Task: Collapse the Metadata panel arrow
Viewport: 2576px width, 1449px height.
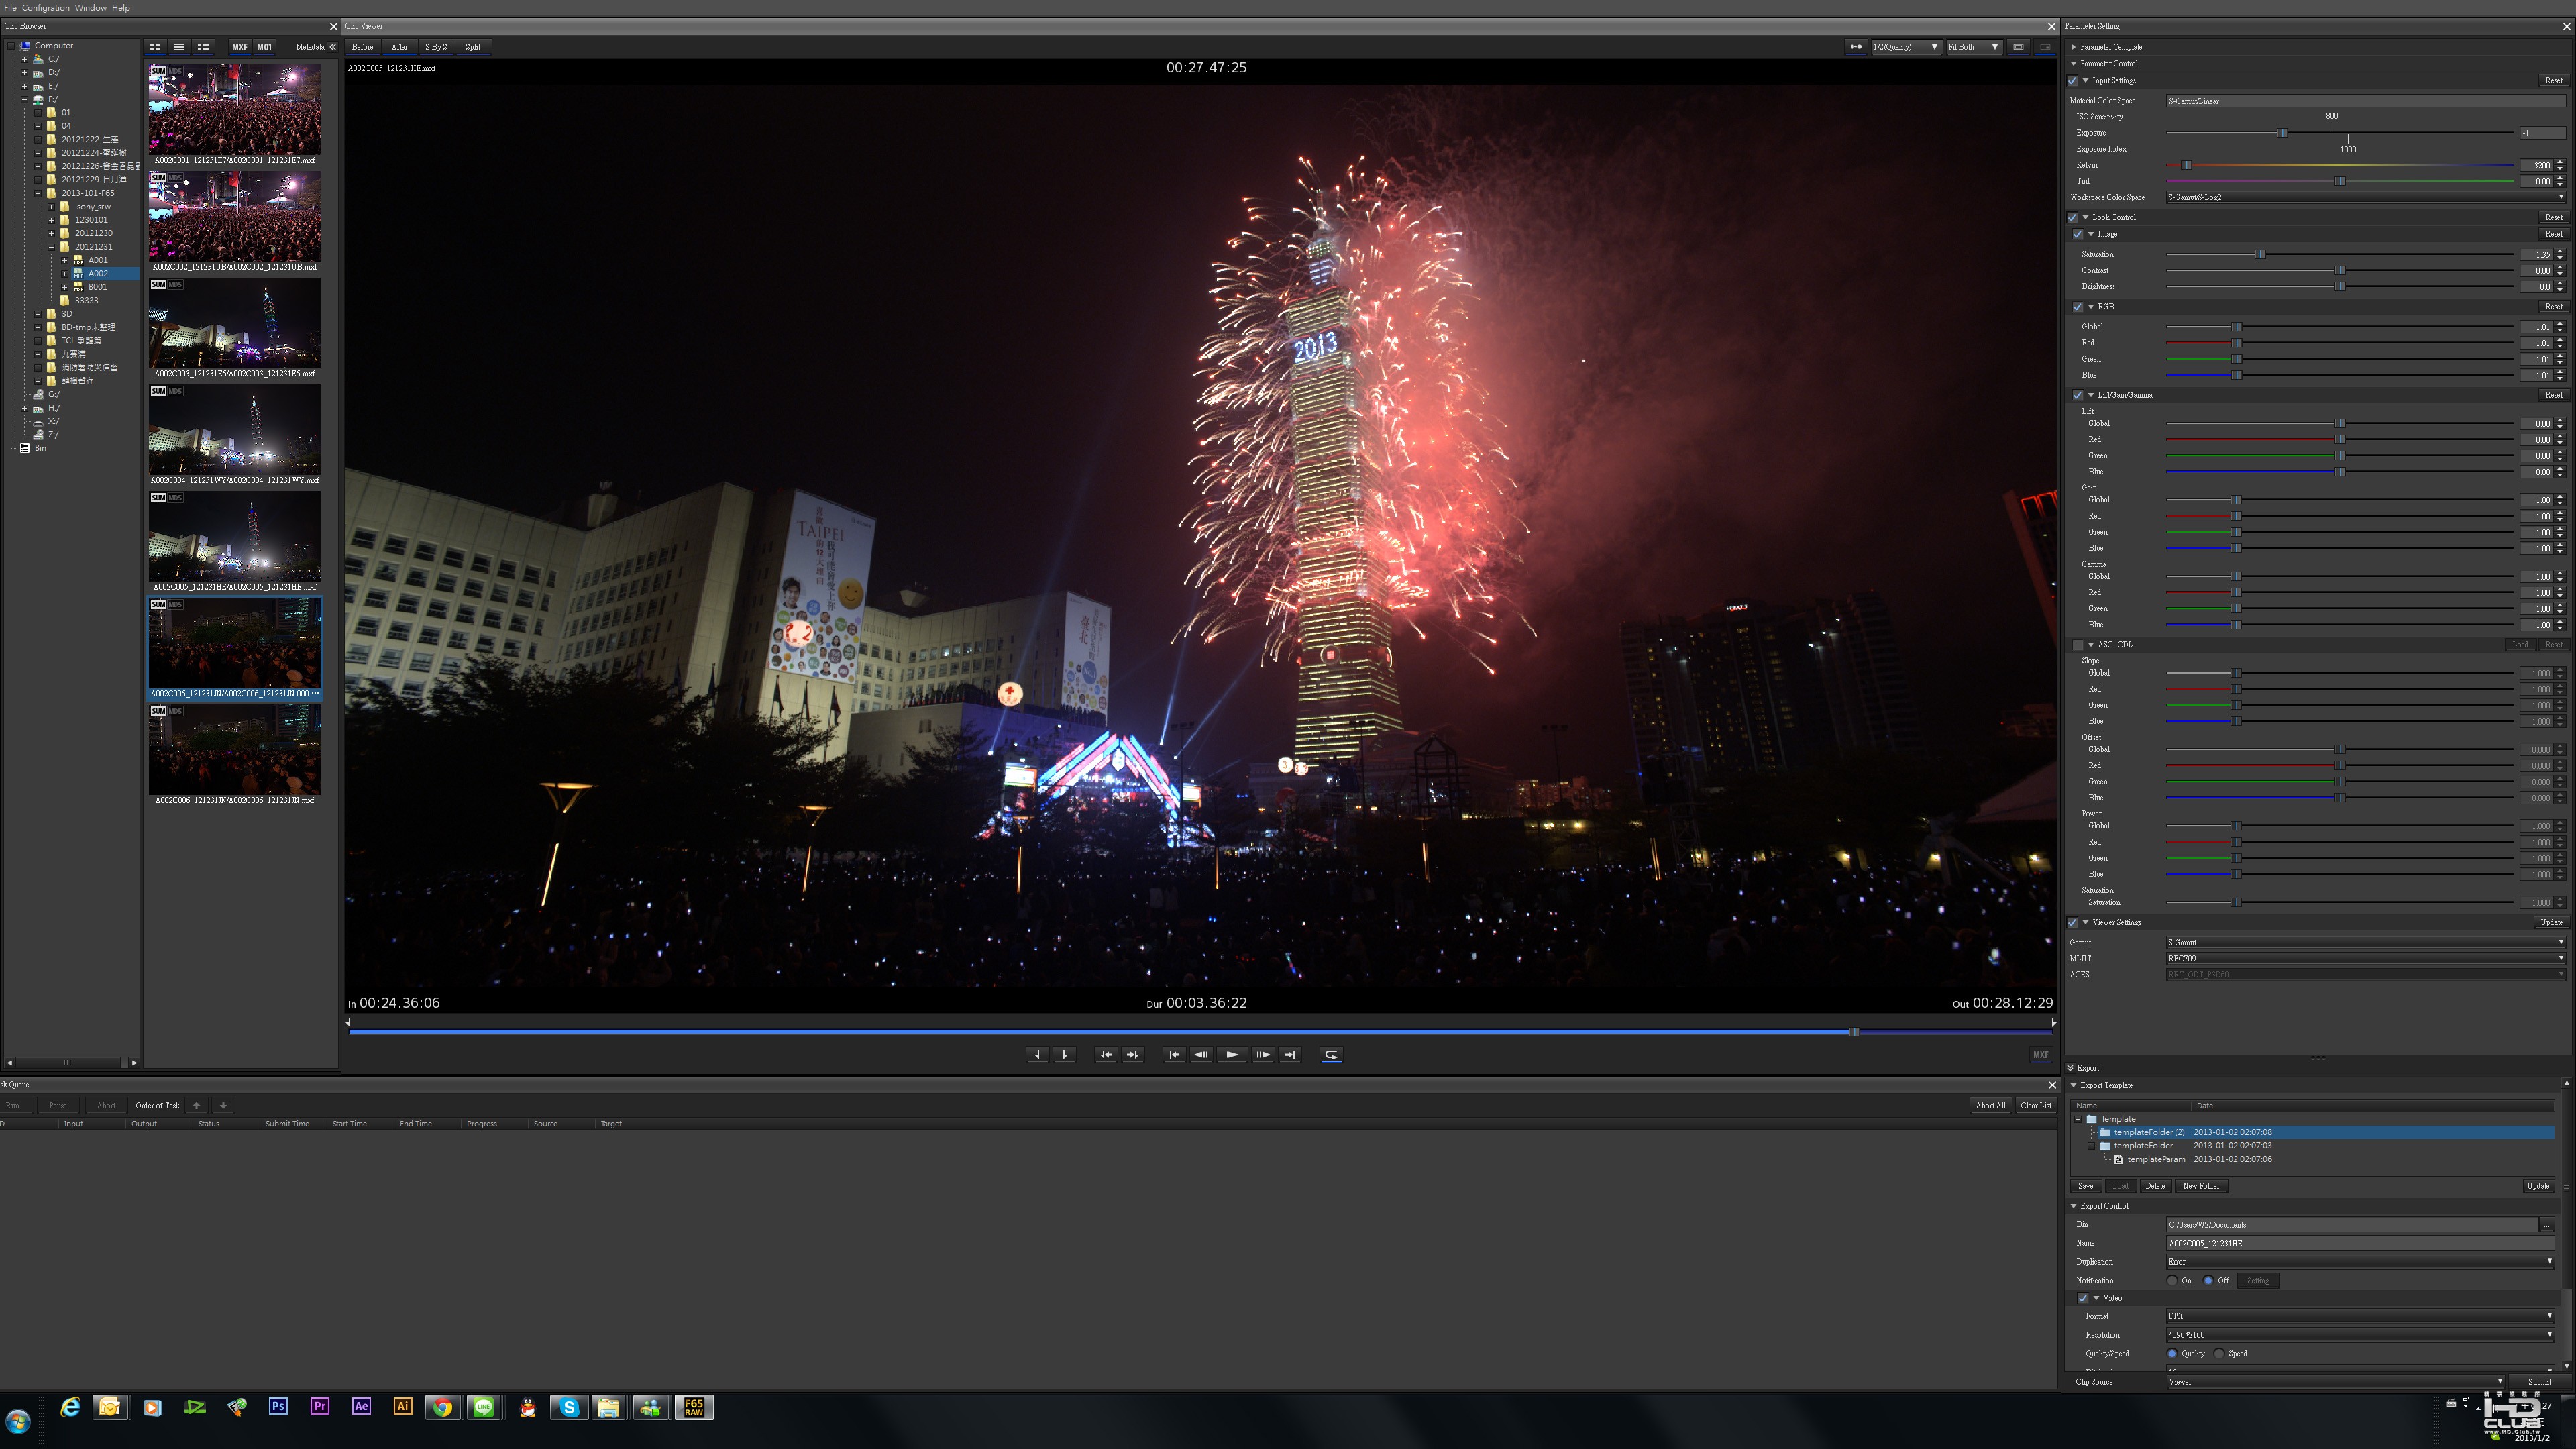Action: pyautogui.click(x=333, y=47)
